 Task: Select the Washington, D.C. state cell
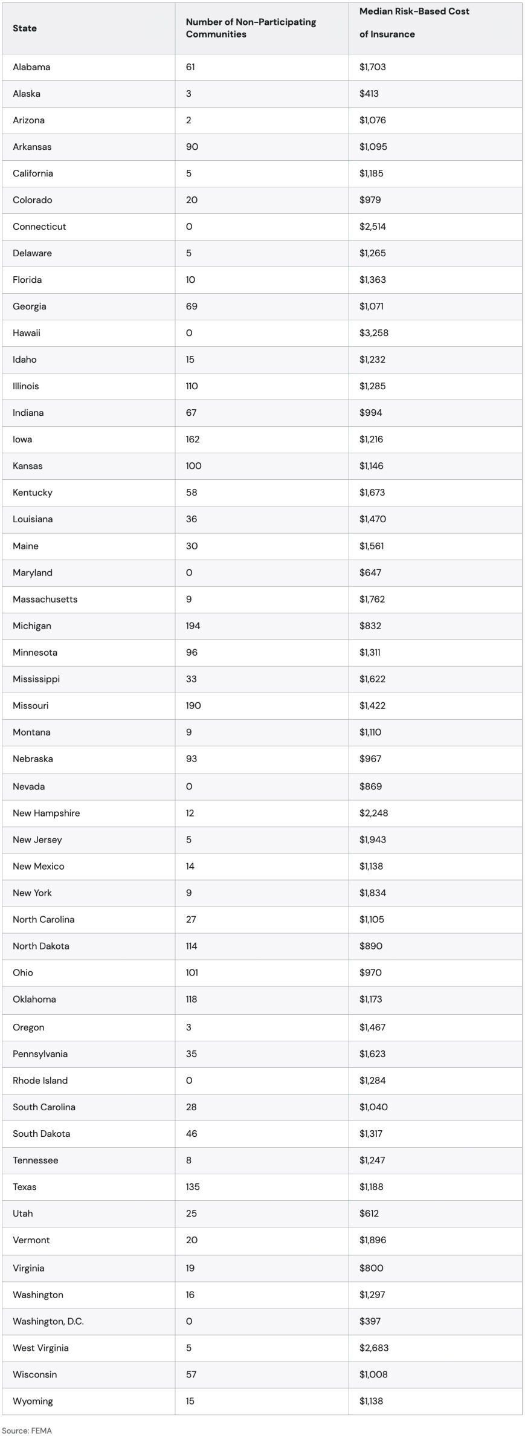point(48,1321)
